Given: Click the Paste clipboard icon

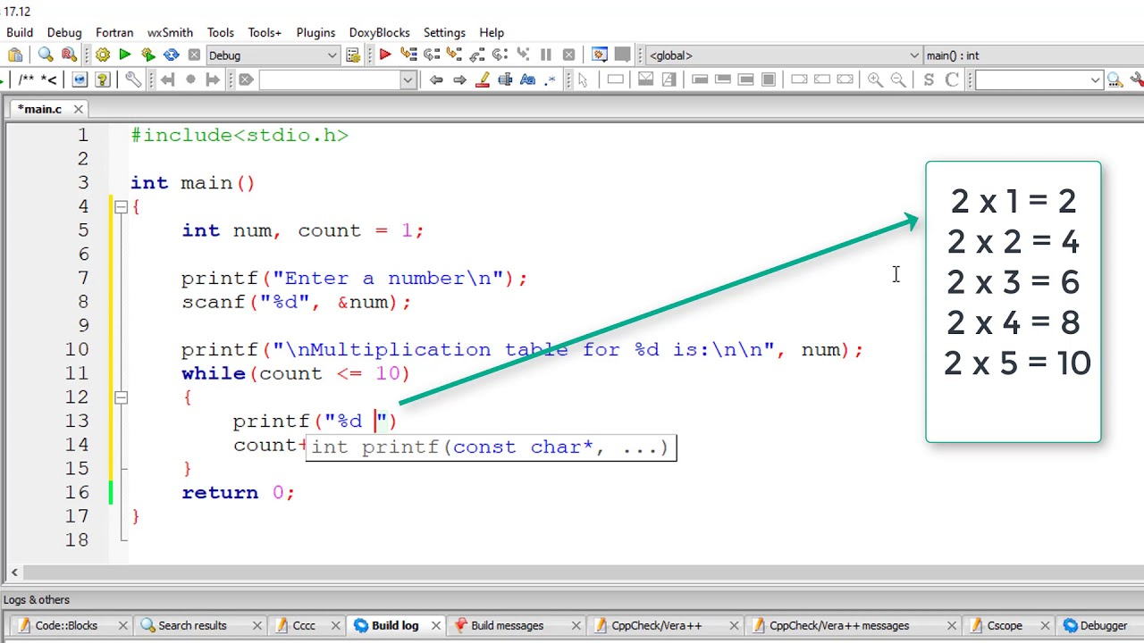Looking at the screenshot, I should (x=15, y=55).
